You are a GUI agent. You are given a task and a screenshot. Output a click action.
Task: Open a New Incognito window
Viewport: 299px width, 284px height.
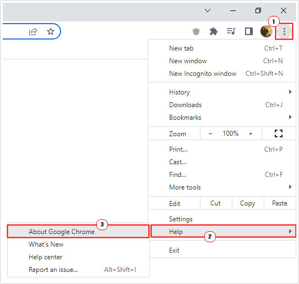(222, 74)
